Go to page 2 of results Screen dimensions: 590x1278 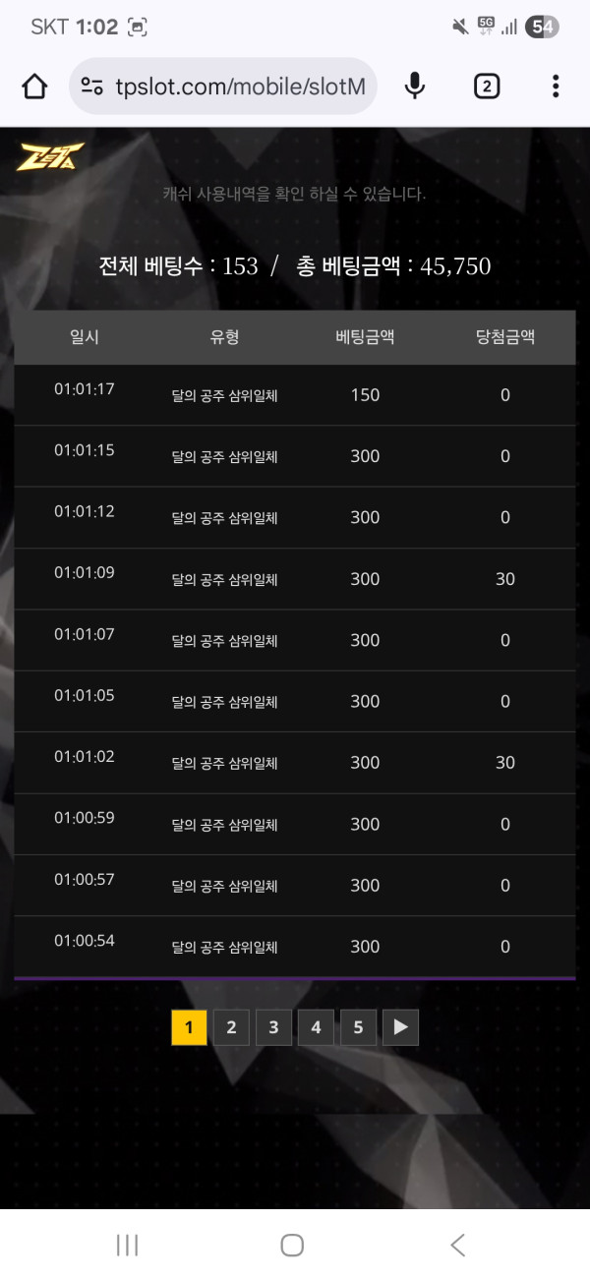click(231, 1027)
